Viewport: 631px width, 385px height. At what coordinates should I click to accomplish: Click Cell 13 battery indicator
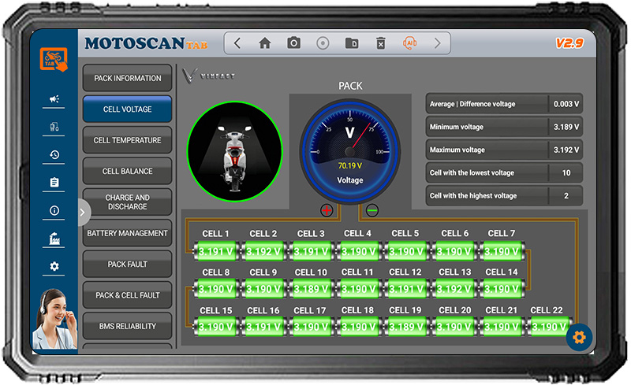[454, 289]
